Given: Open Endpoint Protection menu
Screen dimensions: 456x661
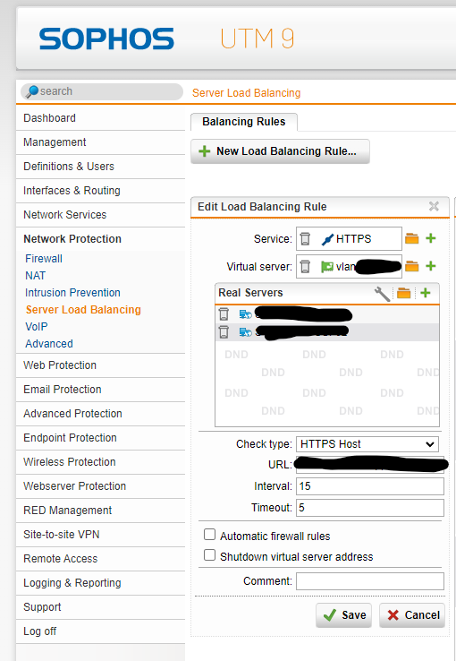Looking at the screenshot, I should click(100, 438).
